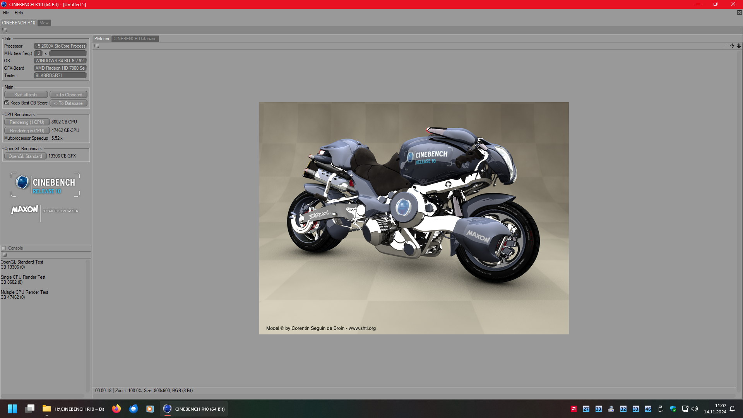Open the Help menu
The image size is (743, 418).
[x=19, y=13]
